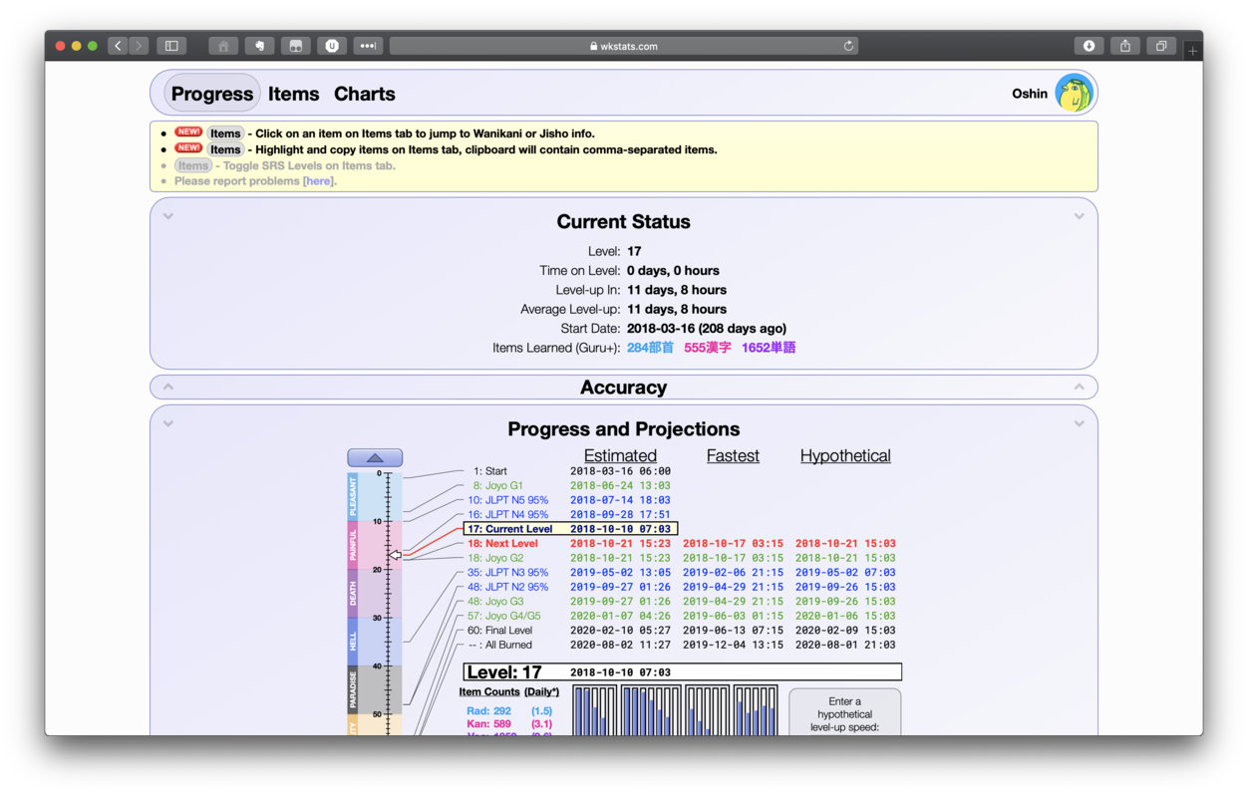Reload the page via address bar arrow
1248x795 pixels.
tap(848, 46)
